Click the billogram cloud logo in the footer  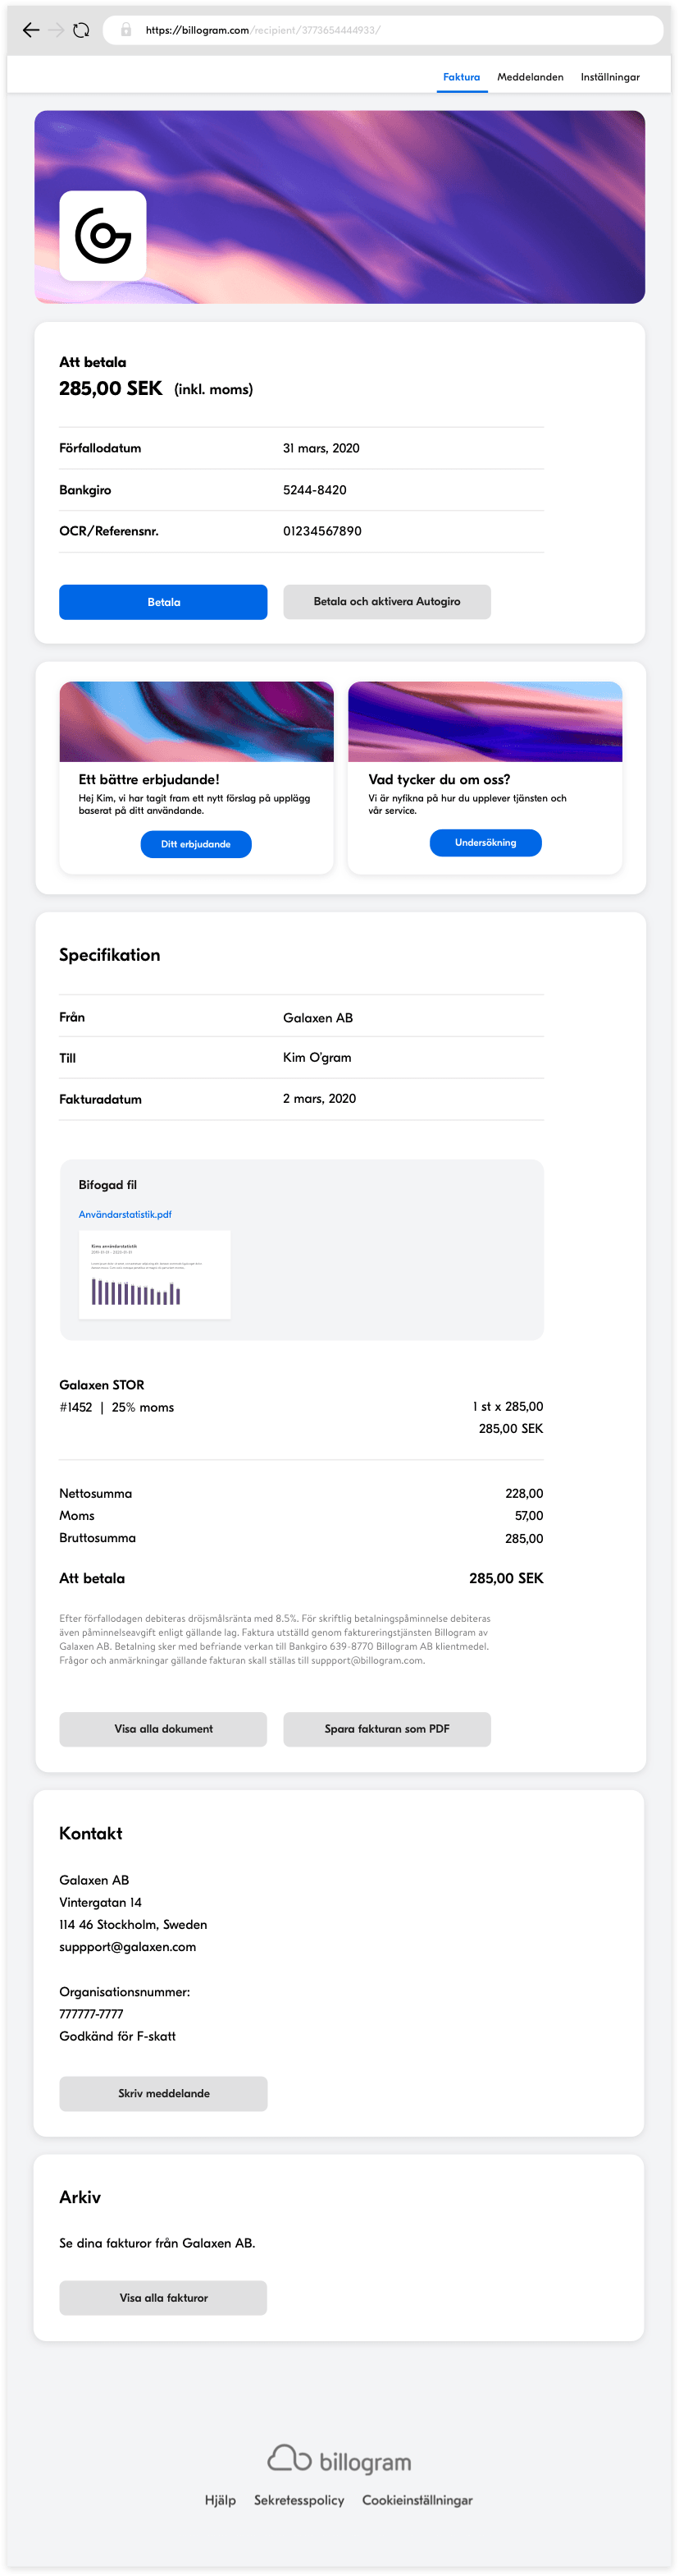click(x=289, y=2457)
